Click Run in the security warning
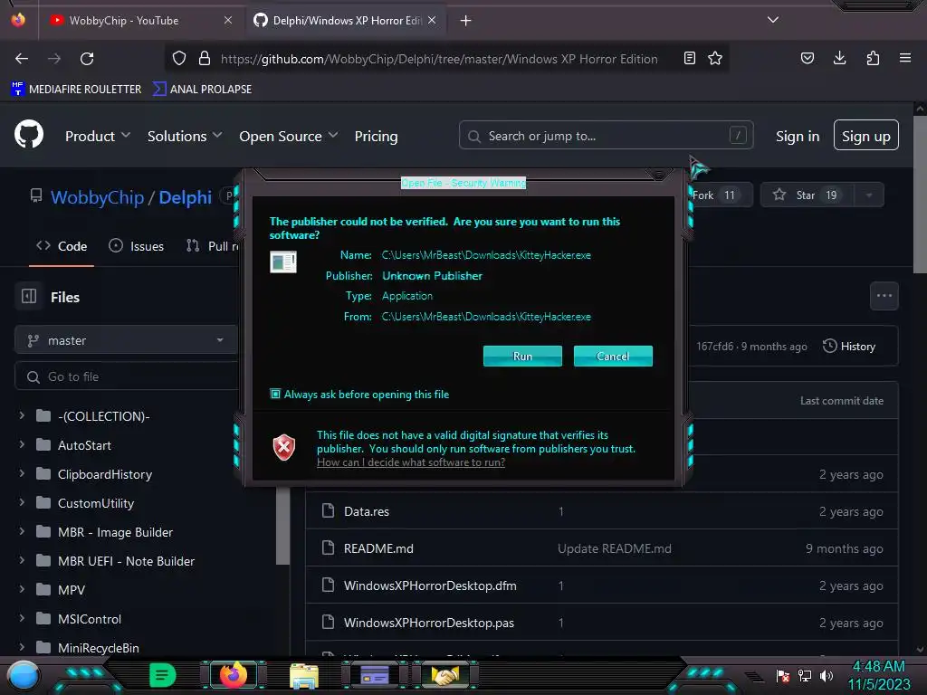 pos(522,356)
